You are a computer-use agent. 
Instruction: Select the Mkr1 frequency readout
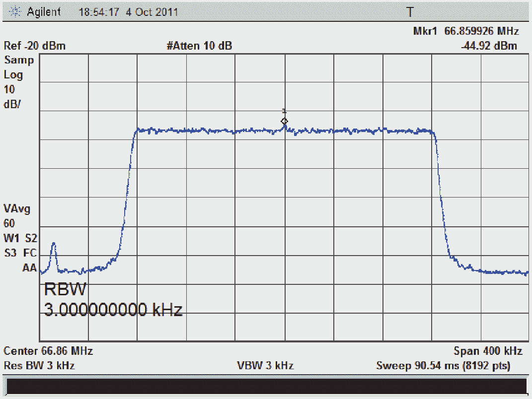(x=465, y=31)
